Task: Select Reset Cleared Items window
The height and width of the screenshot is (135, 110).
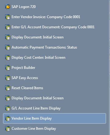Action: [x=54, y=88]
